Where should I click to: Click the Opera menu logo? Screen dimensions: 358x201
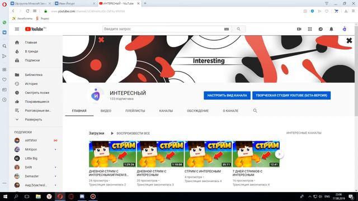(4, 4)
